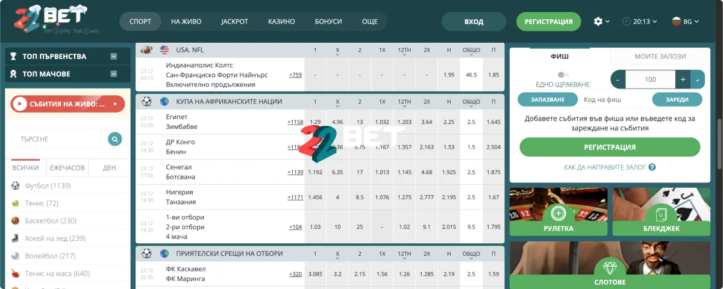Click the soccer ball icon for Приятелски срещи
This screenshot has height=289, width=723.
click(x=147, y=253)
